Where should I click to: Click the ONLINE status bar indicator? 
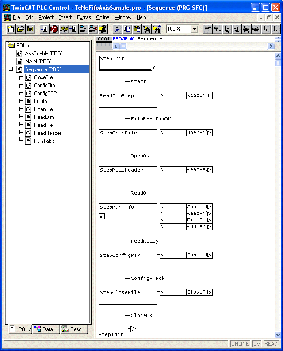(240, 344)
